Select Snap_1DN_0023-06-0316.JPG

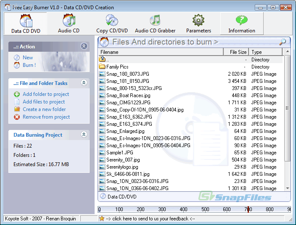(137, 181)
